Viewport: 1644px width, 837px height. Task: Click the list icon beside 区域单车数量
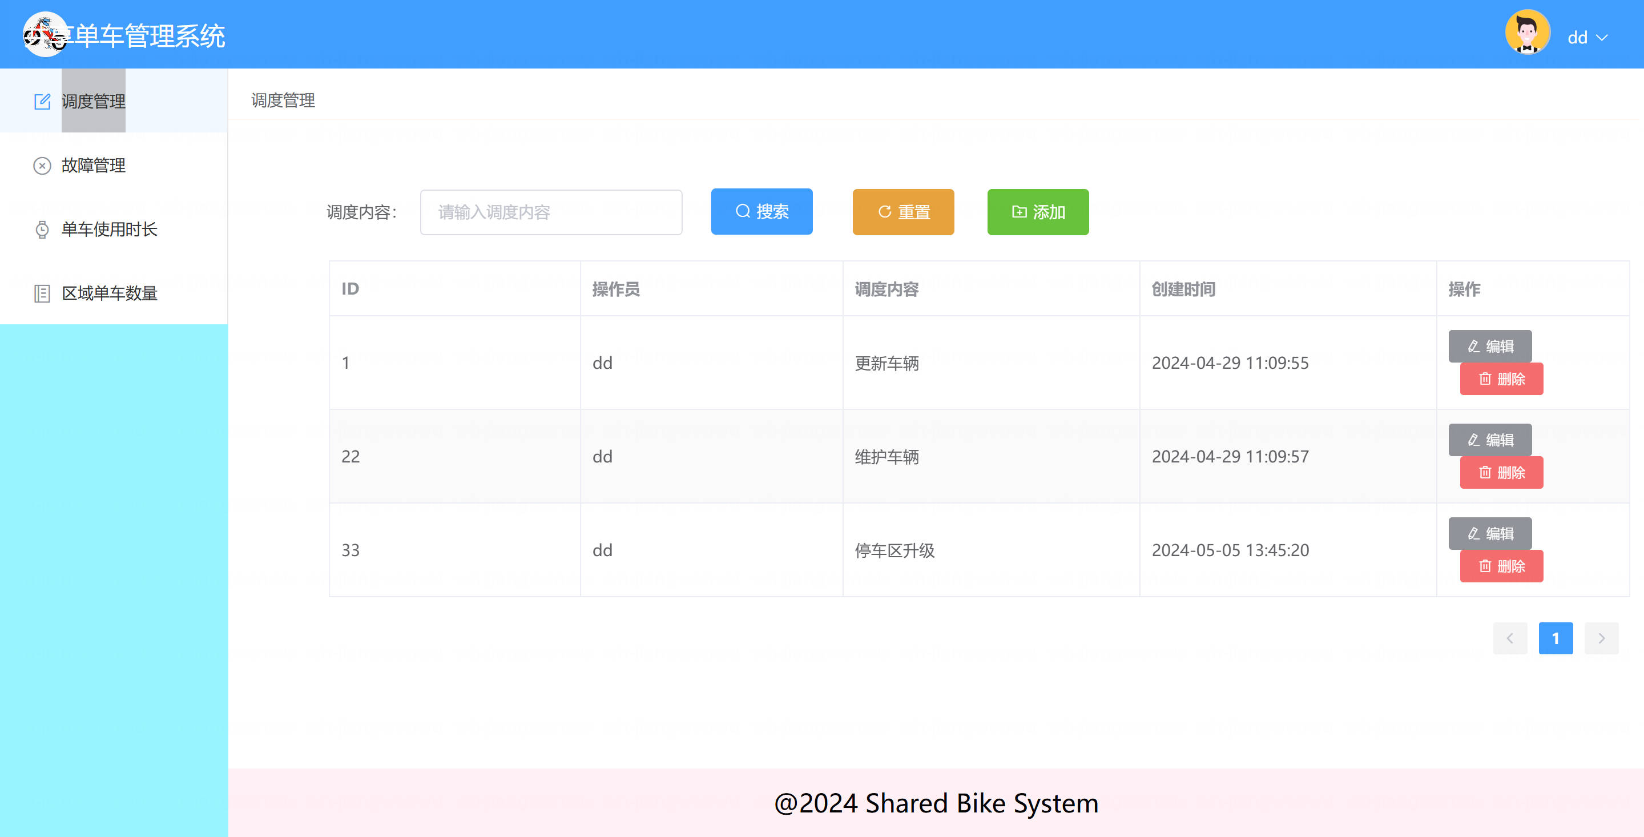tap(42, 293)
